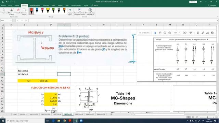The height and width of the screenshot is (123, 219).
Task: Adjust the zoom slider in status bar
Action: click(x=208, y=117)
